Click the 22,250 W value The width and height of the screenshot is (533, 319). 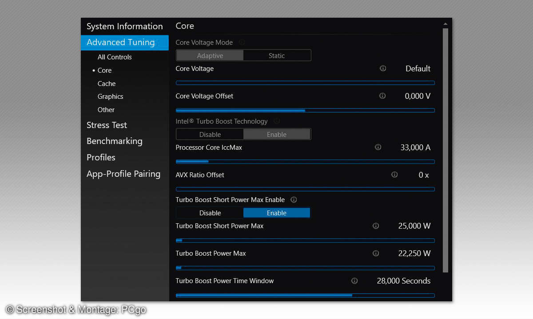[414, 253]
